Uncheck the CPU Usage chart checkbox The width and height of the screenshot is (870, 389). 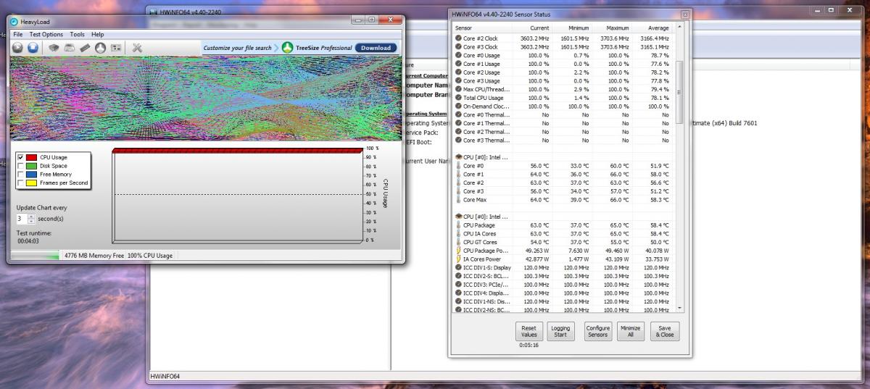click(20, 156)
